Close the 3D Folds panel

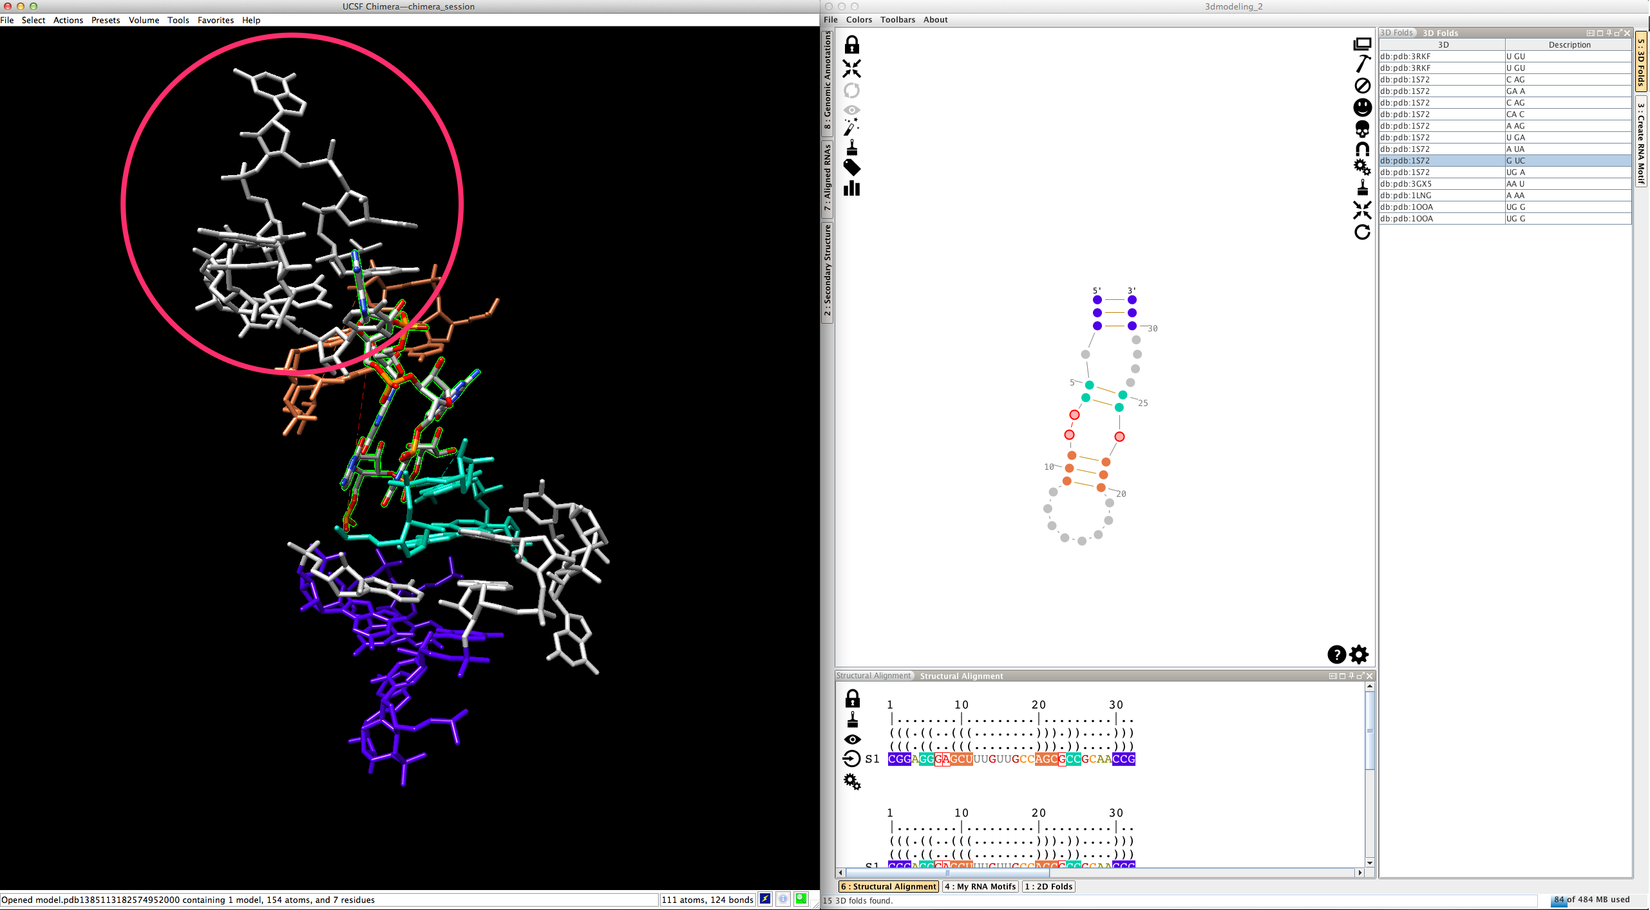tap(1627, 33)
